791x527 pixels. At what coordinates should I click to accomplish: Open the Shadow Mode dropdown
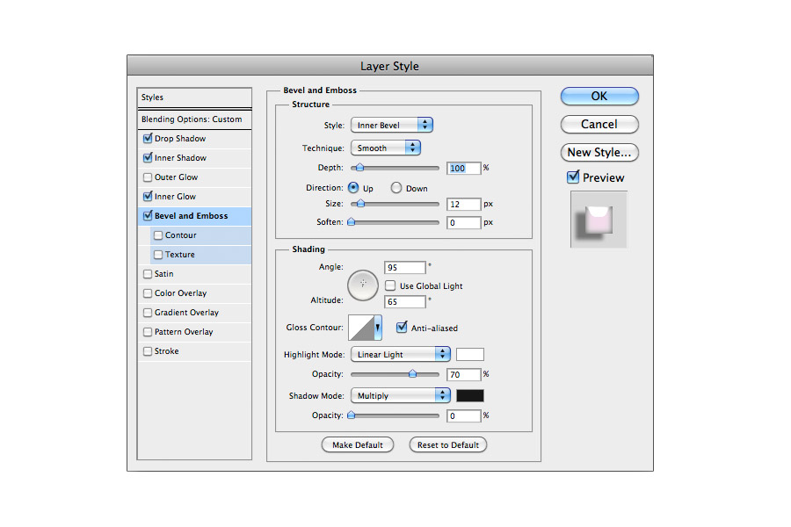pyautogui.click(x=401, y=395)
